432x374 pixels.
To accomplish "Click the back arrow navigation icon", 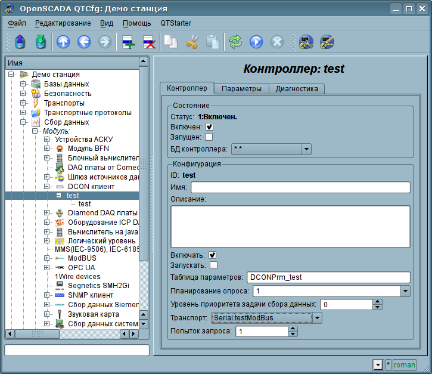I will [x=84, y=42].
